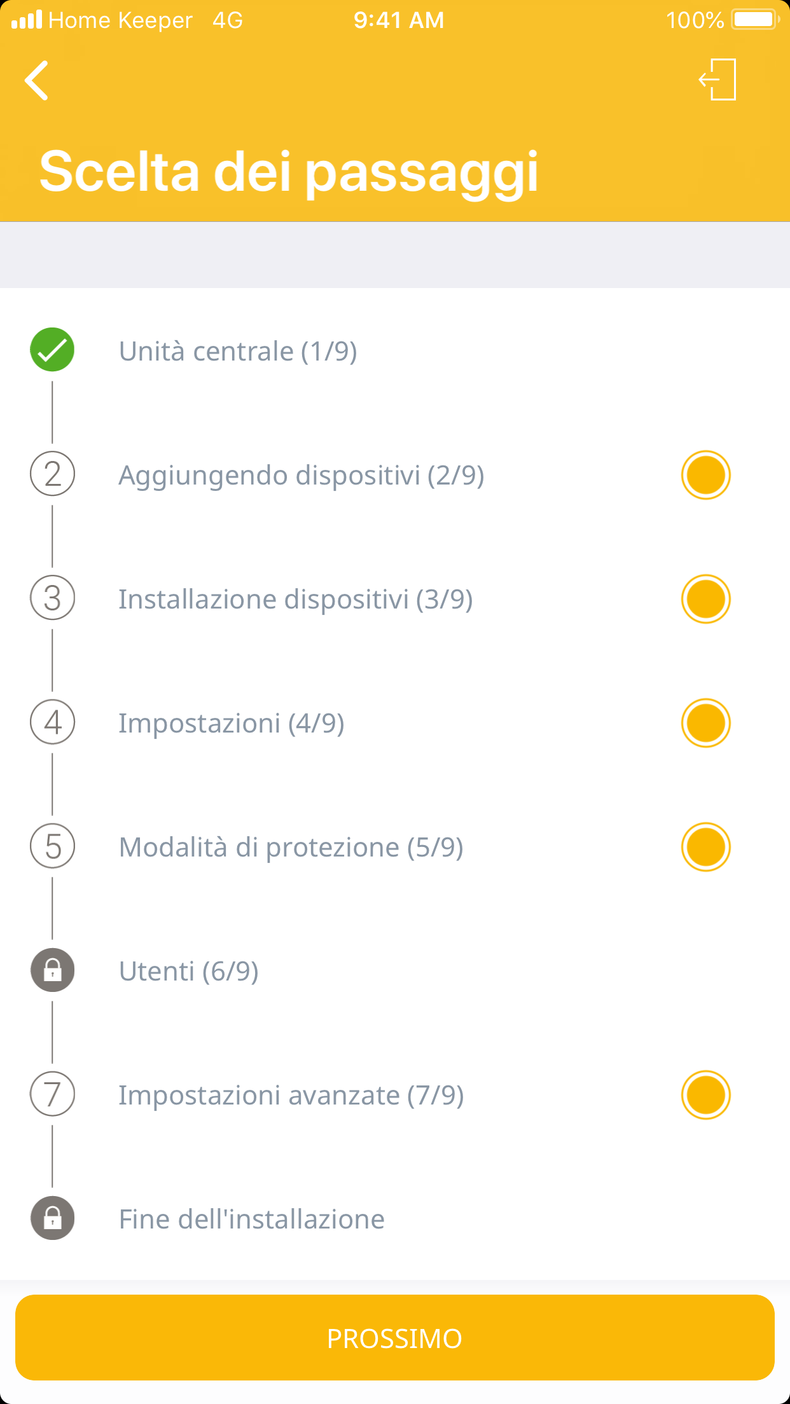Deselect the Installazione dispositivi radio button
Viewport: 790px width, 1404px height.
coord(705,599)
